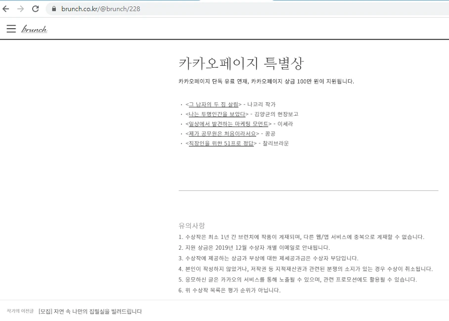
Task: Click the browser back arrow
Action: pos(6,9)
